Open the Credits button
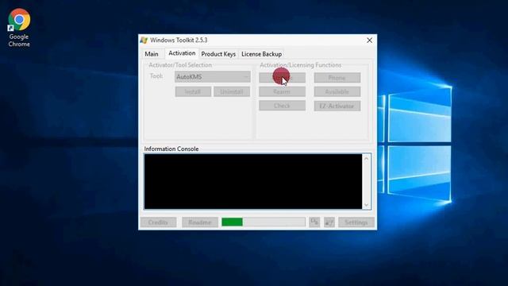Image resolution: width=508 pixels, height=286 pixels. [x=159, y=222]
